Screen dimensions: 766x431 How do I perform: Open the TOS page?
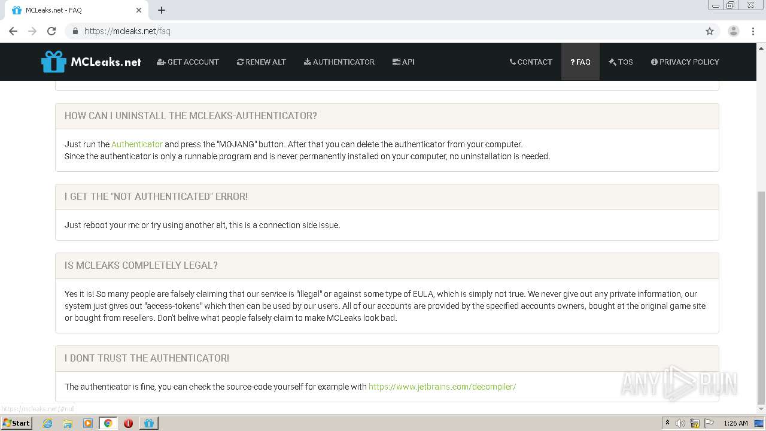621,62
